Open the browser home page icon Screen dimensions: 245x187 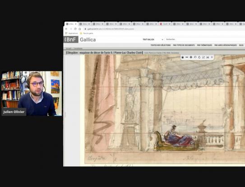[x=80, y=29]
